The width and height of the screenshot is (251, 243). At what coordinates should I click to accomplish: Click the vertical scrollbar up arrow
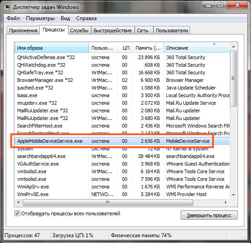tap(234, 47)
